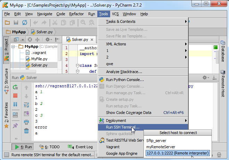This screenshot has height=160, width=229.
Task: Show more Run toolbar actions chevron
Action: click(16, 139)
